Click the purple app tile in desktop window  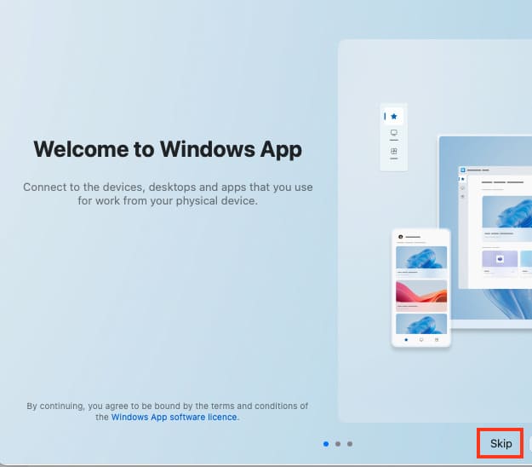point(500,258)
